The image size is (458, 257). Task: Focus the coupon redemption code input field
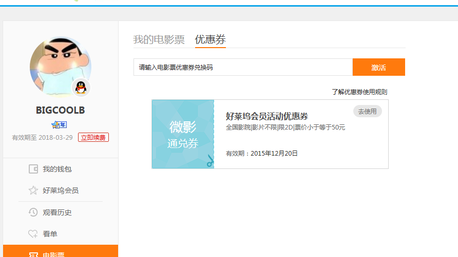243,67
